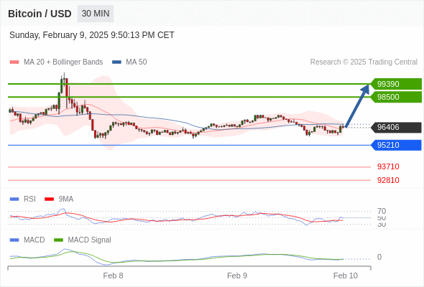Click the pink MA 20 Bollinger legend swatch
This screenshot has height=287, width=424.
pos(14,62)
